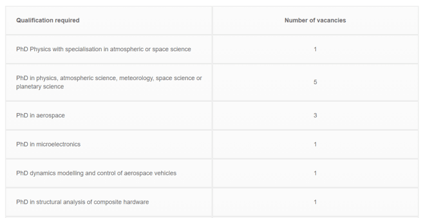
Task: Select the PhD in physics, atmospheric science, meteorology row
Action: (x=212, y=82)
